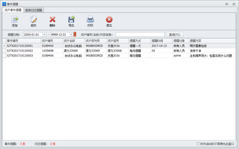The image size is (239, 149).
Task: Click the app icon in the title bar
Action: coord(4,4)
